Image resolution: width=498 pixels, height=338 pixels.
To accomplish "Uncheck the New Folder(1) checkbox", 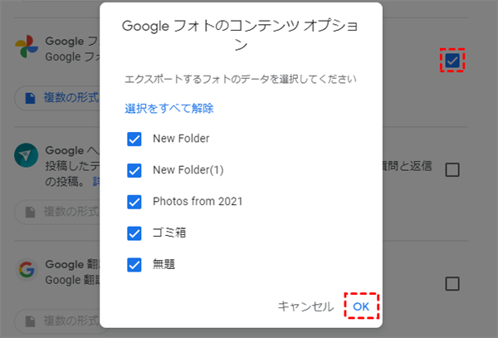I will click(x=134, y=170).
